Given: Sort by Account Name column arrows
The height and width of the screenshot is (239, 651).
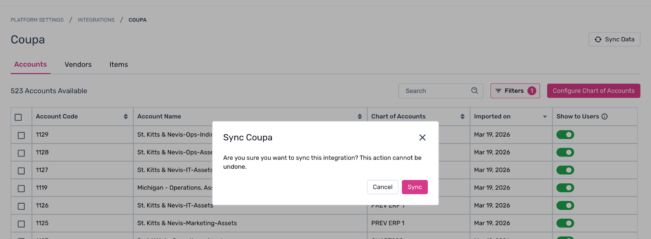Looking at the screenshot, I should point(360,117).
